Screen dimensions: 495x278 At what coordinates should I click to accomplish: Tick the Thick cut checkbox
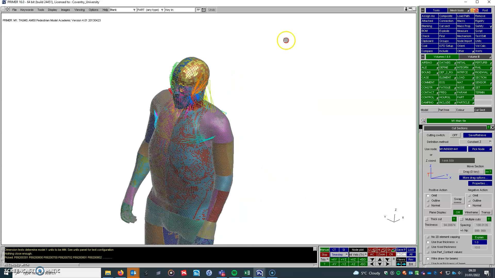(427, 219)
